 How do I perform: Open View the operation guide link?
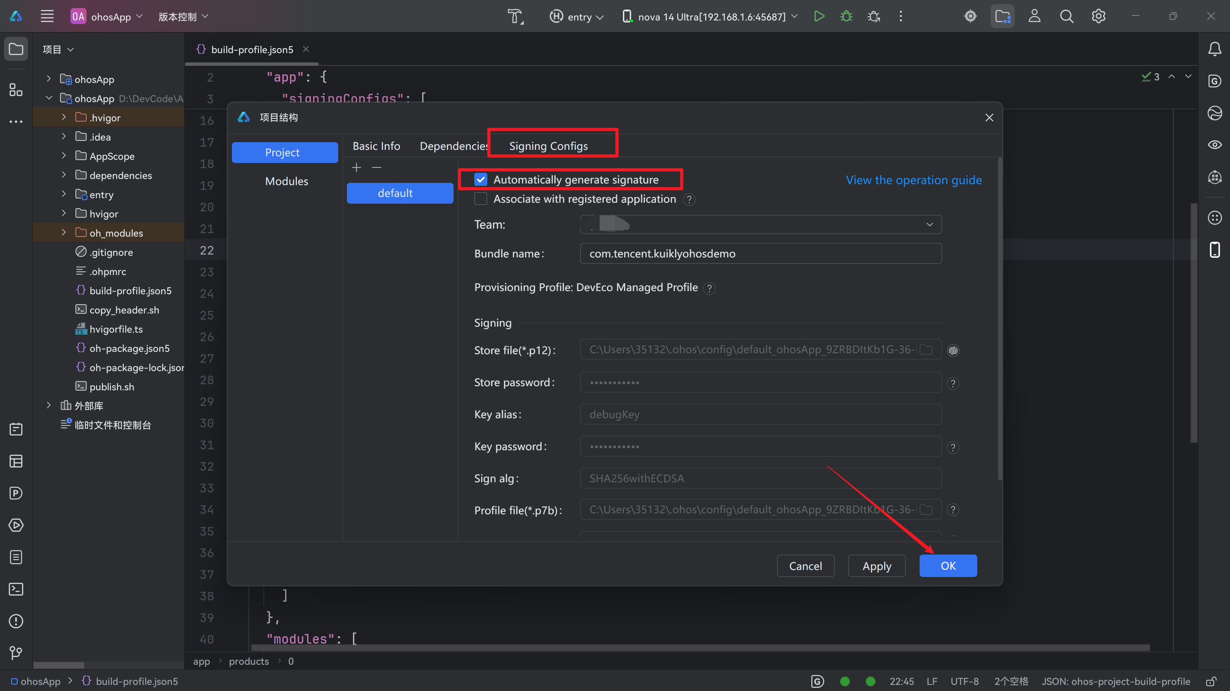coord(914,180)
